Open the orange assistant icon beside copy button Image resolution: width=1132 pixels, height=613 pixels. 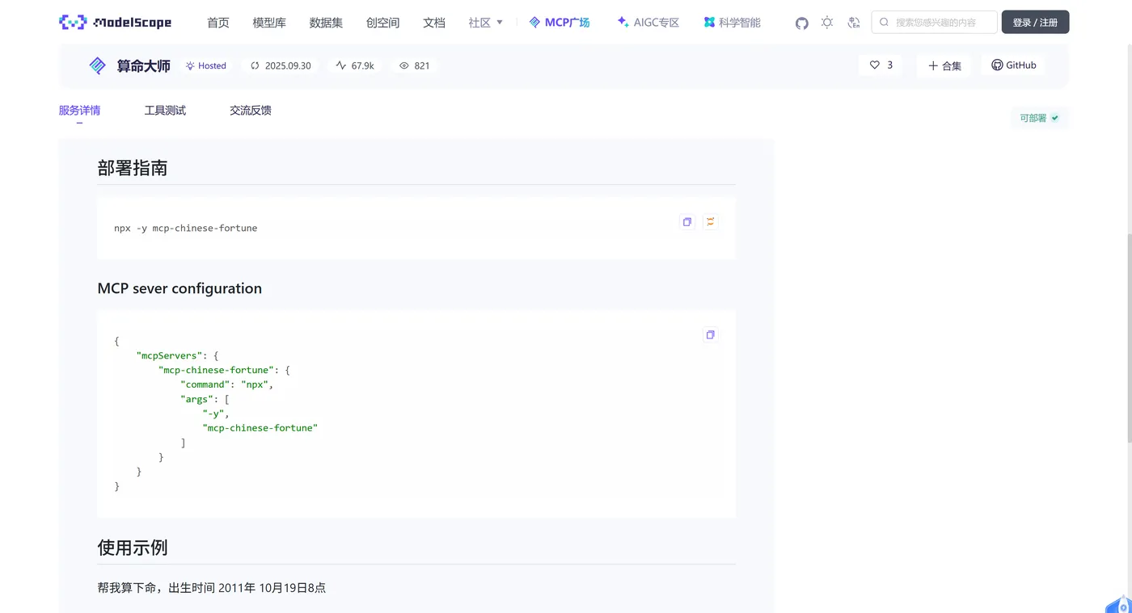click(x=710, y=221)
